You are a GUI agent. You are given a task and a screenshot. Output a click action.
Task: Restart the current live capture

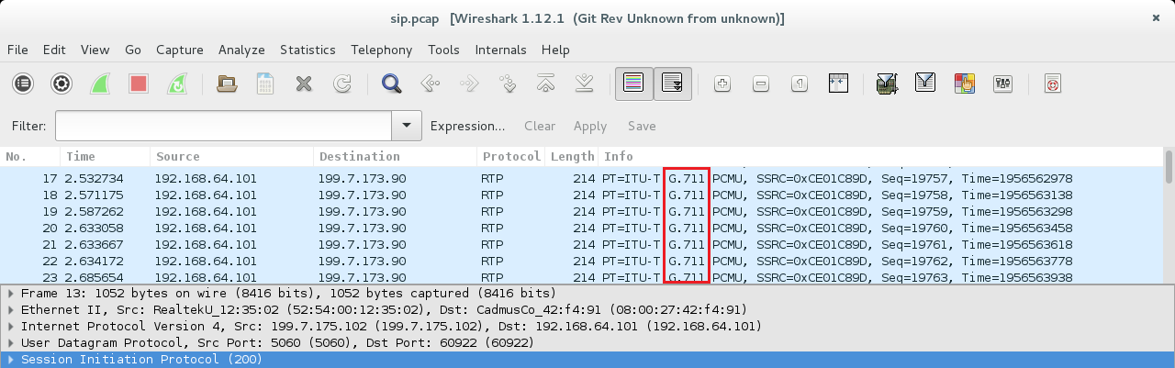tap(177, 84)
